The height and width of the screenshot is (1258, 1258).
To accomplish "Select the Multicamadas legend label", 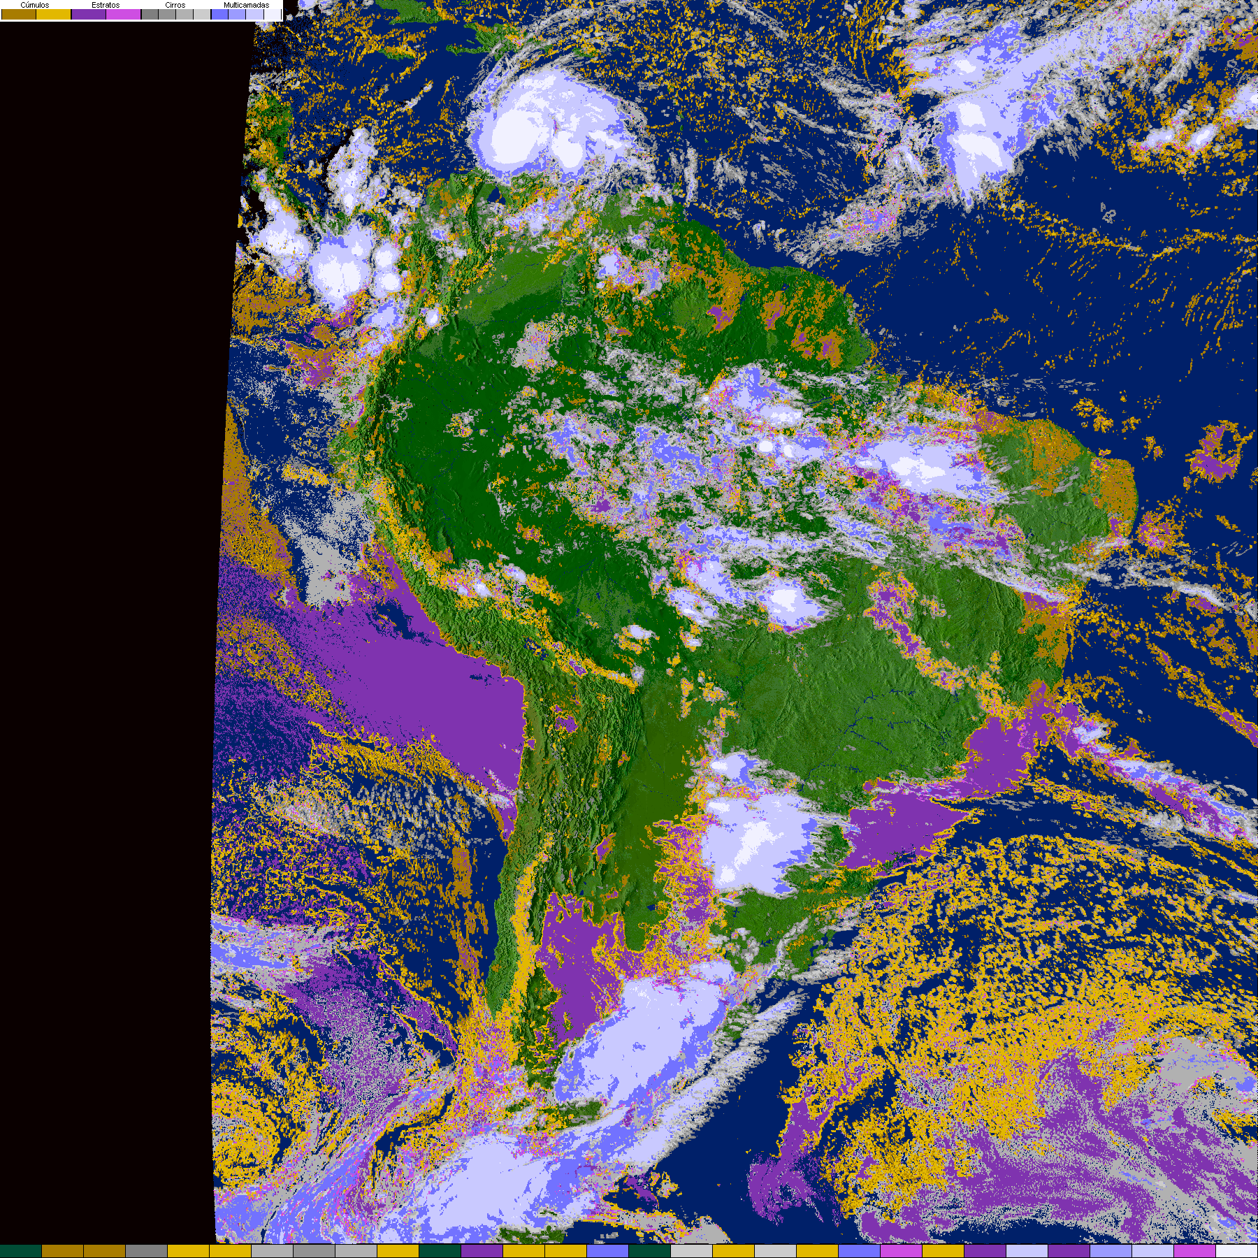I will click(246, 5).
